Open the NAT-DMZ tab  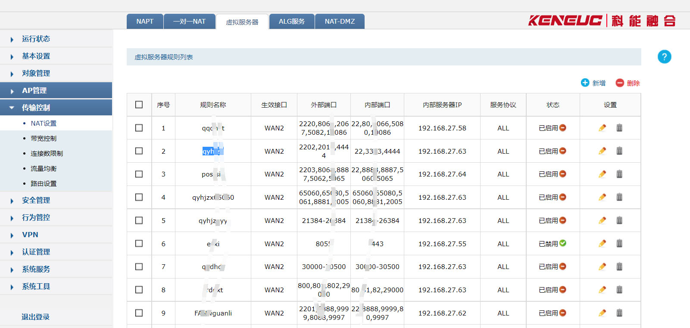340,22
